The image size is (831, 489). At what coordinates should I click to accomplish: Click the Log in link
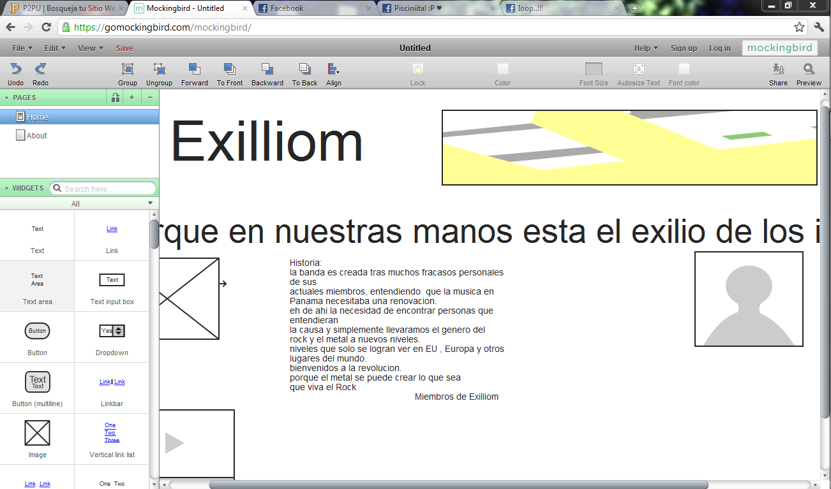coord(720,48)
